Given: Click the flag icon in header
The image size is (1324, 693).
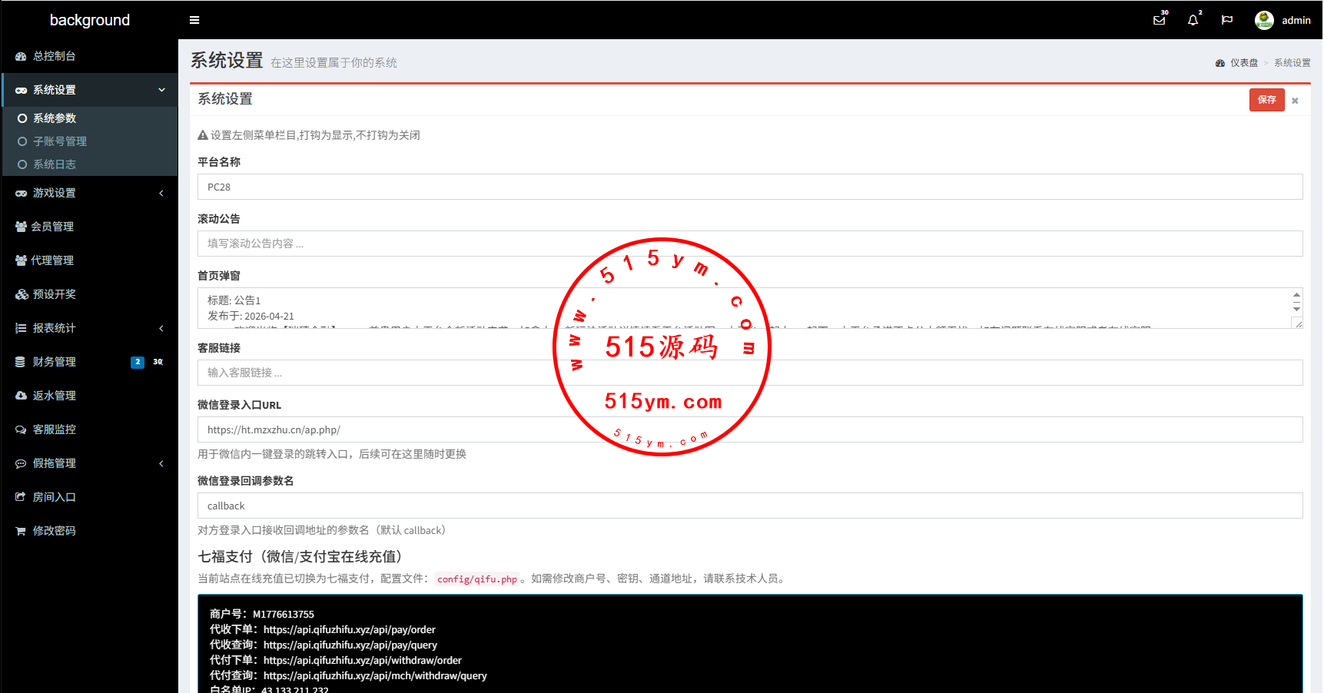Looking at the screenshot, I should tap(1227, 20).
